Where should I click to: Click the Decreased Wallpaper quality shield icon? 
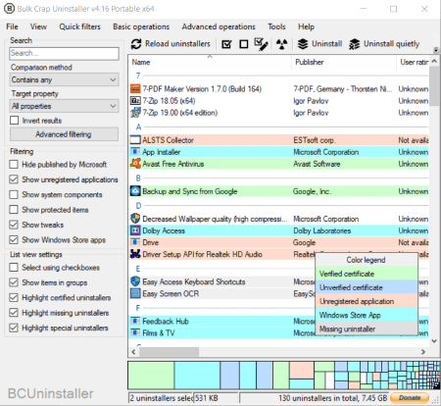coord(135,219)
